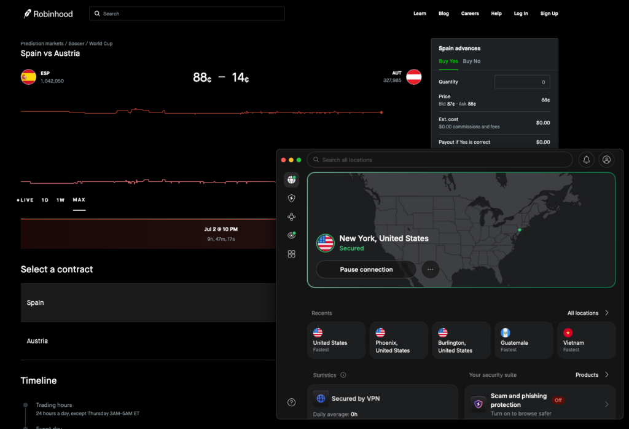
Task: Toggle Scam and phishing protection Off badge
Action: click(x=558, y=400)
